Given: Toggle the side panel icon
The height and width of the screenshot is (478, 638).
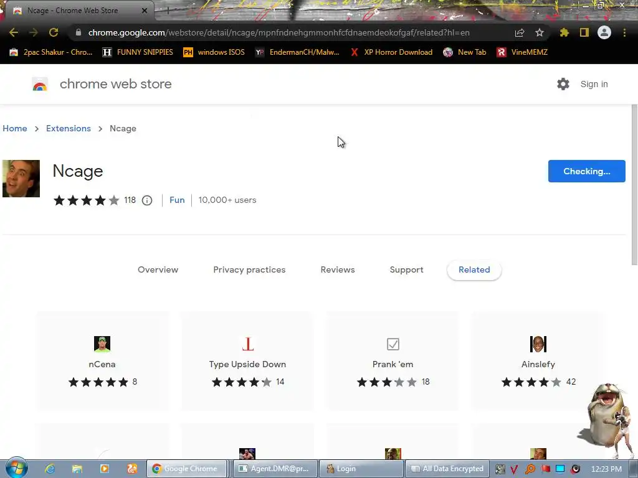Looking at the screenshot, I should (x=584, y=32).
